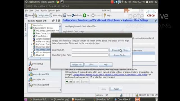Click the Local File Path field
Screen dimensions: 180x101
coord(90,50)
